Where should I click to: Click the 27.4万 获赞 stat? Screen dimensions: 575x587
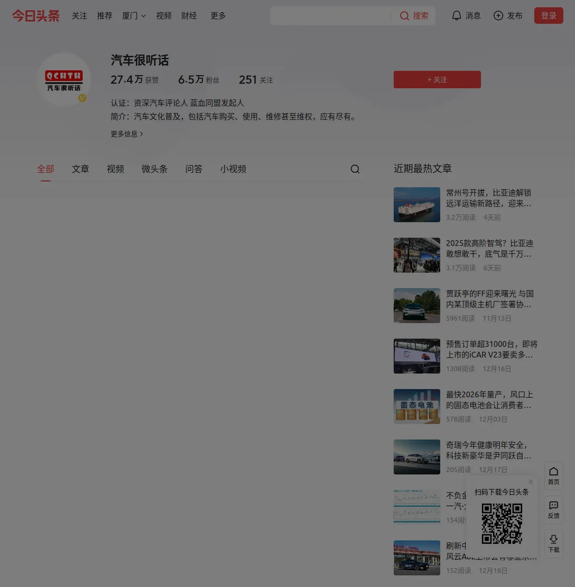coord(135,80)
